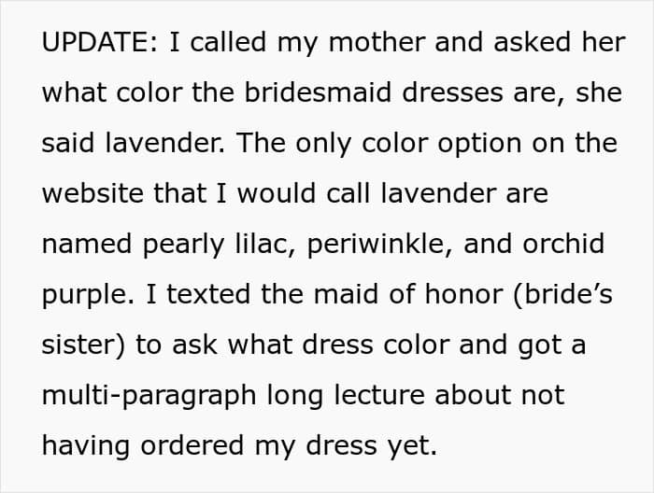Click the word "website"

(x=92, y=193)
